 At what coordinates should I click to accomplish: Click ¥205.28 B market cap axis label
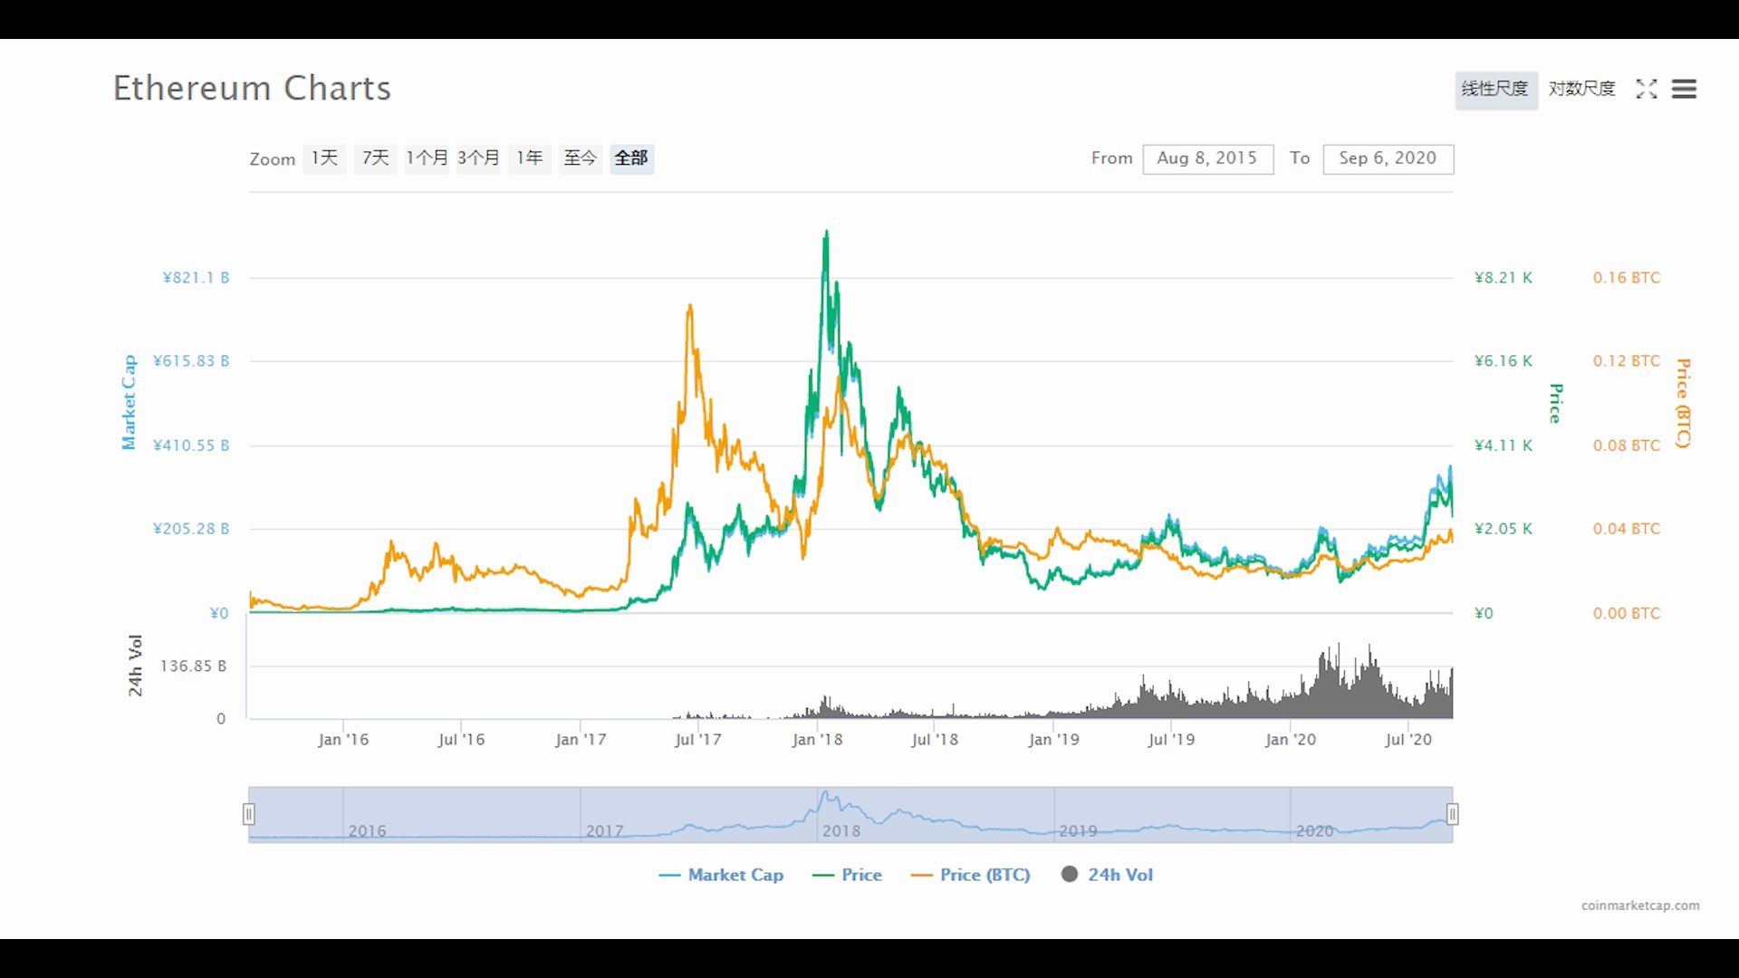tap(191, 529)
